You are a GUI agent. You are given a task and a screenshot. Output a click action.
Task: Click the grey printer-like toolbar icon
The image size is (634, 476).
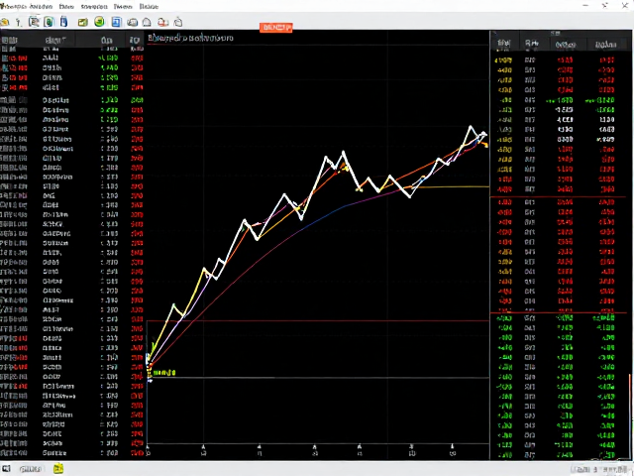click(132, 22)
